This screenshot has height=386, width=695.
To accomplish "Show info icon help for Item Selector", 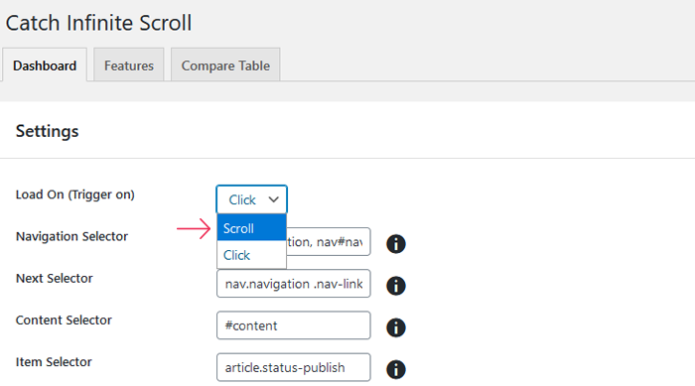I will point(396,369).
